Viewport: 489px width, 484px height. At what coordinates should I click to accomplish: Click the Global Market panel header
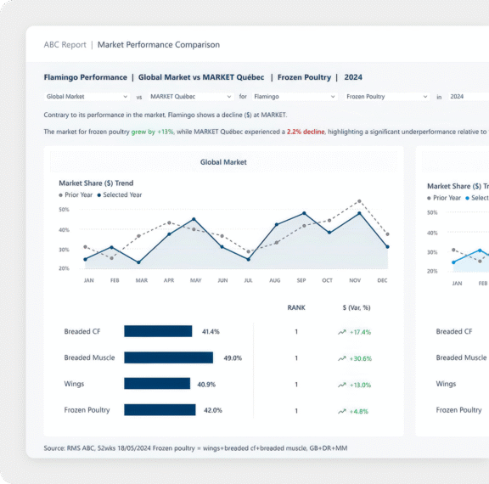click(x=223, y=162)
